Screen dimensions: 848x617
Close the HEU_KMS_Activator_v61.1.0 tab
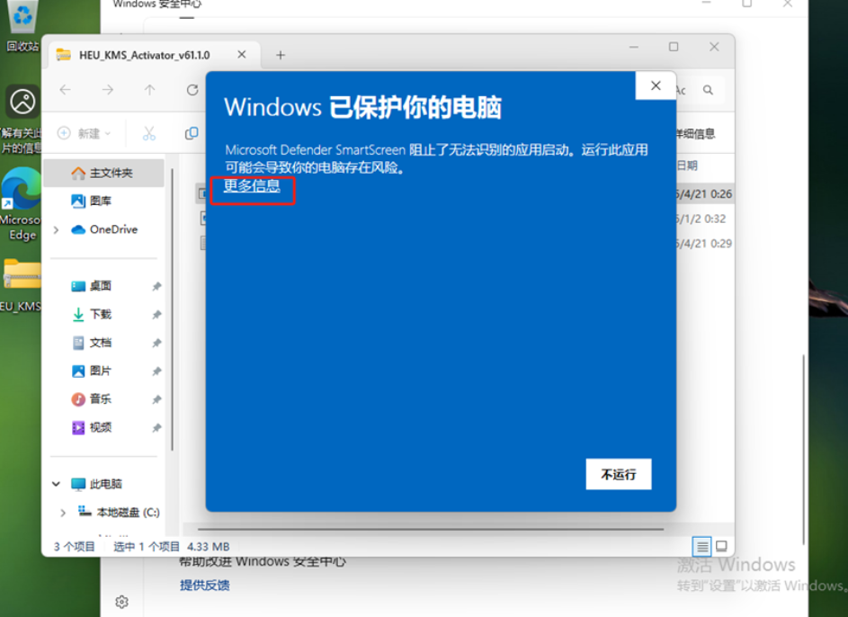[x=242, y=55]
